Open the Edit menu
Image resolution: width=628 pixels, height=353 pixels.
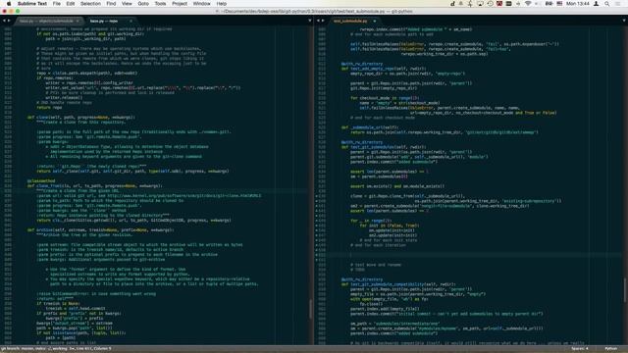(71, 4)
